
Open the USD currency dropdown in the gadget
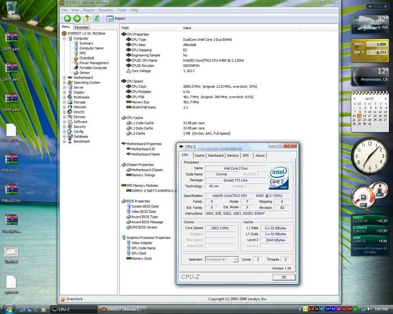click(359, 44)
